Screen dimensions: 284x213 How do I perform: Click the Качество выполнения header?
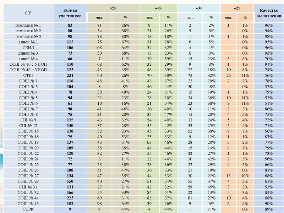tap(268, 13)
